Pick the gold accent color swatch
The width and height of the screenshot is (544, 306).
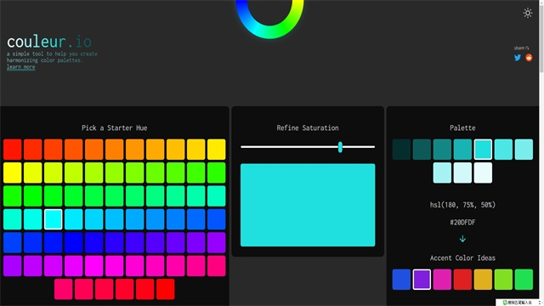click(x=483, y=280)
